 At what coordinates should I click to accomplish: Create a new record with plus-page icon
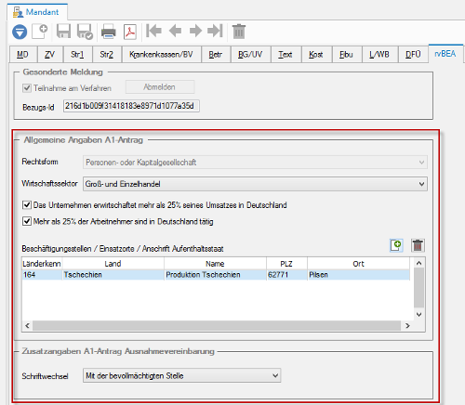coord(40,31)
